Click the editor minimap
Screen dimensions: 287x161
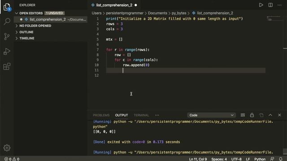click(x=274, y=18)
